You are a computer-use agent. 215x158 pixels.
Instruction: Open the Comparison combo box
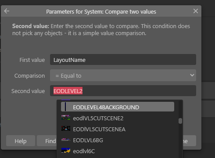click(123, 75)
